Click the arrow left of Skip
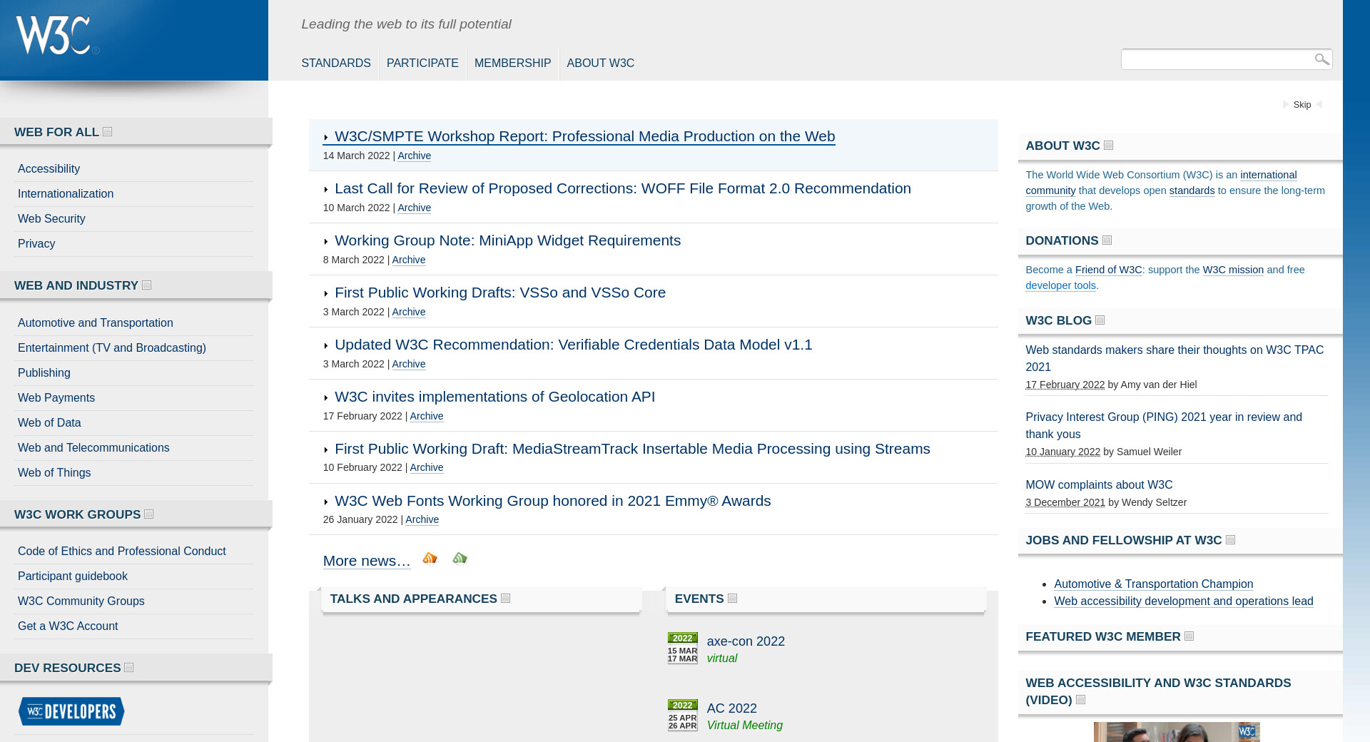 click(x=1286, y=105)
